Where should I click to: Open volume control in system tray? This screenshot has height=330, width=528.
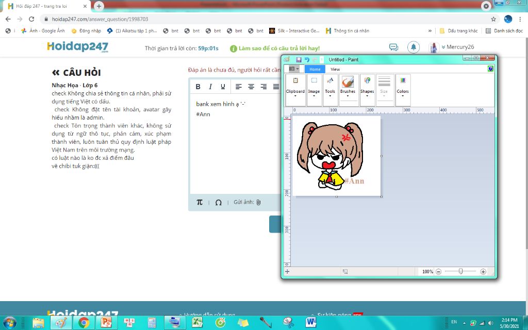pyautogui.click(x=490, y=323)
